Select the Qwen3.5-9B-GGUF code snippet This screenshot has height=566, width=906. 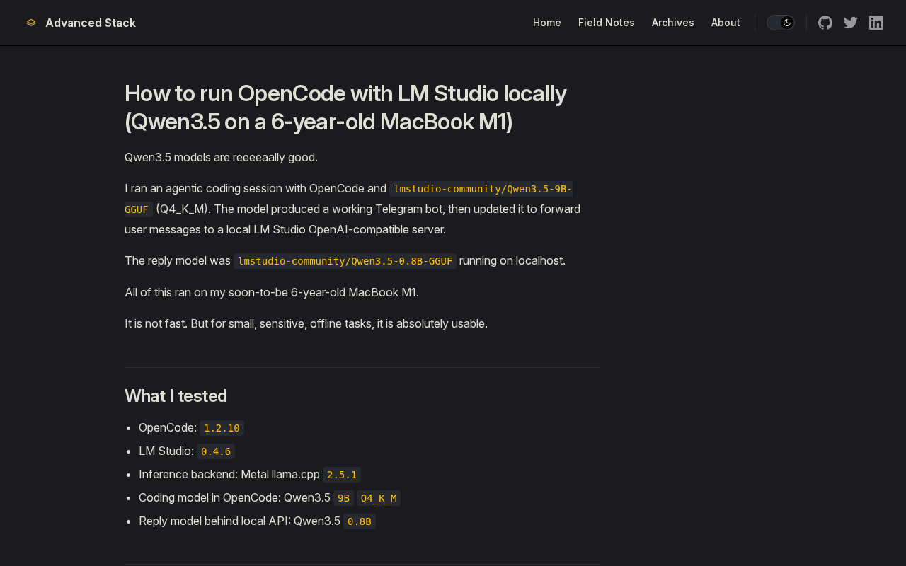pos(481,188)
